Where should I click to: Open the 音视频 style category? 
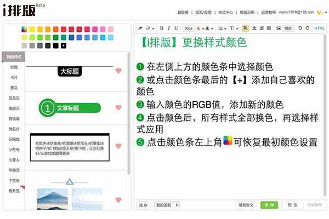pos(14,119)
